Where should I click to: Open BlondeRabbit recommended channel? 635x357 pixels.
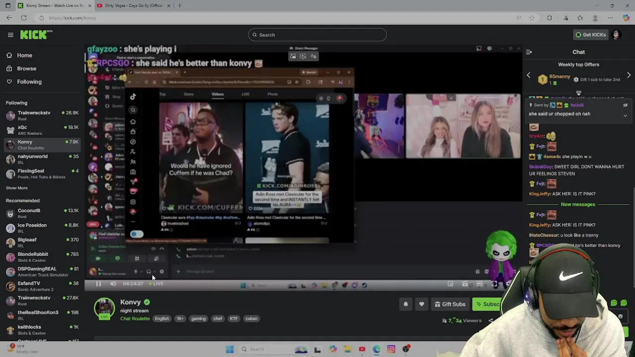42,257
